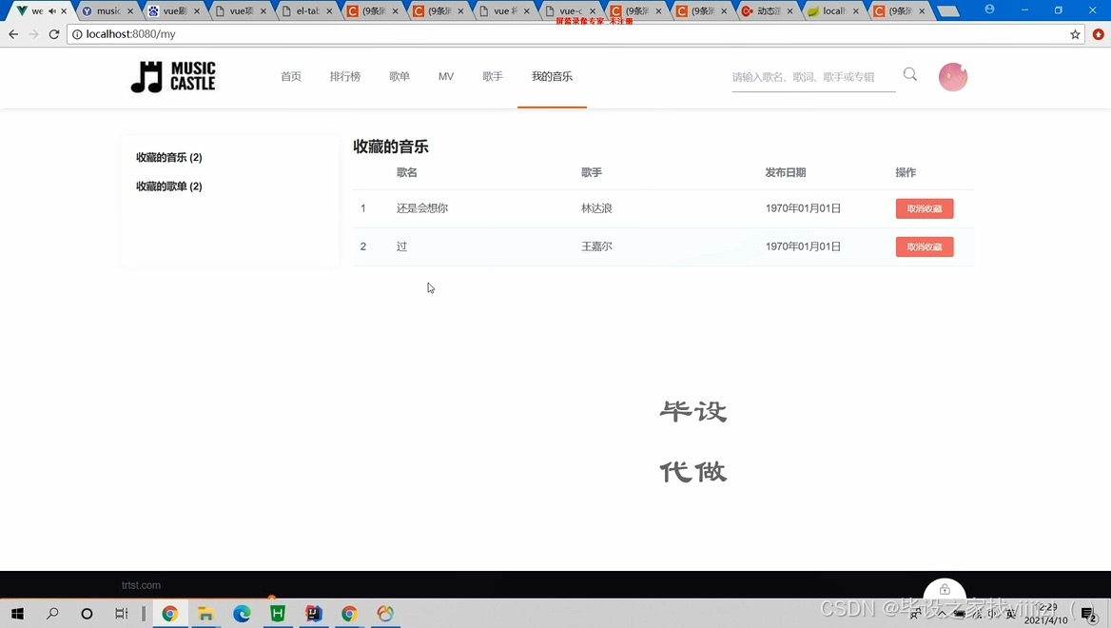Close the el-tab browser tab
Image resolution: width=1111 pixels, height=628 pixels.
[x=329, y=11]
